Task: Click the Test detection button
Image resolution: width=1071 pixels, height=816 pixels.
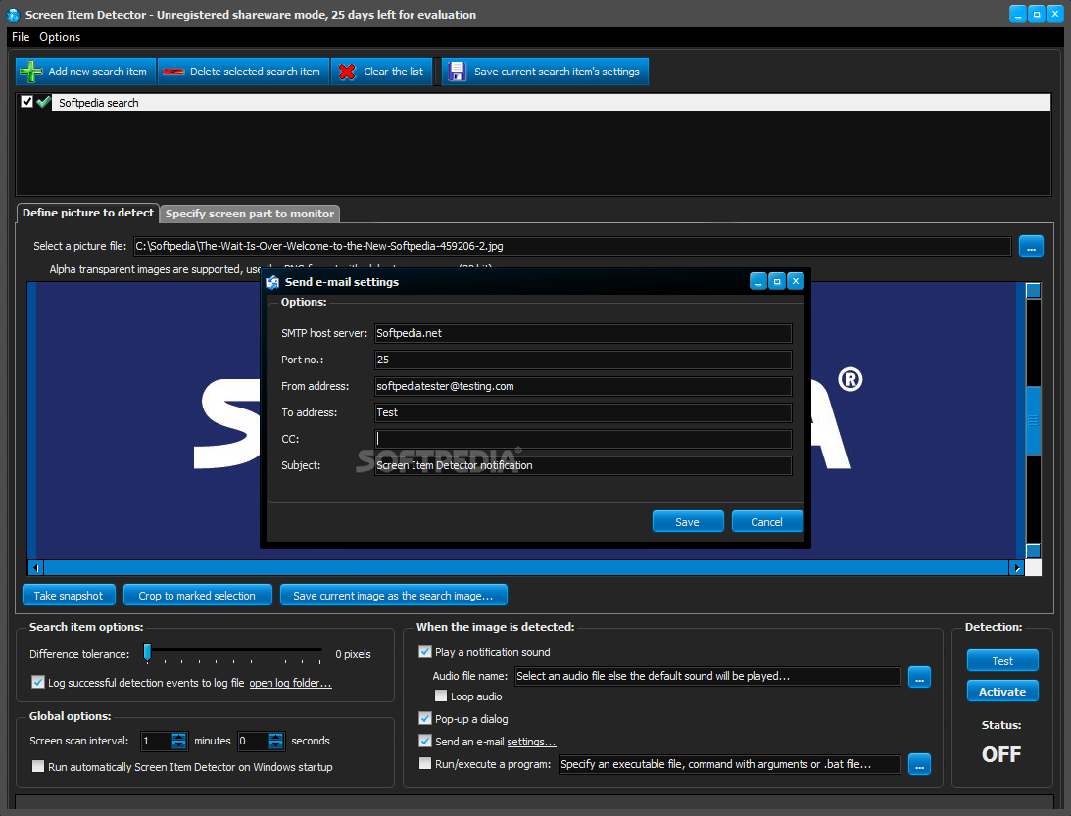Action: [1002, 661]
